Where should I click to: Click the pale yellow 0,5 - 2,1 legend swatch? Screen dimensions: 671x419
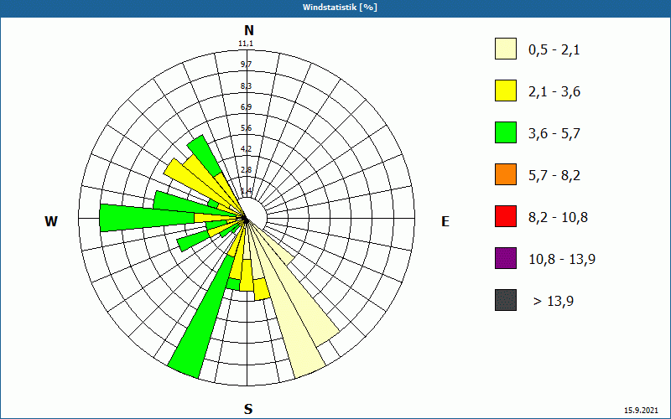tap(506, 49)
